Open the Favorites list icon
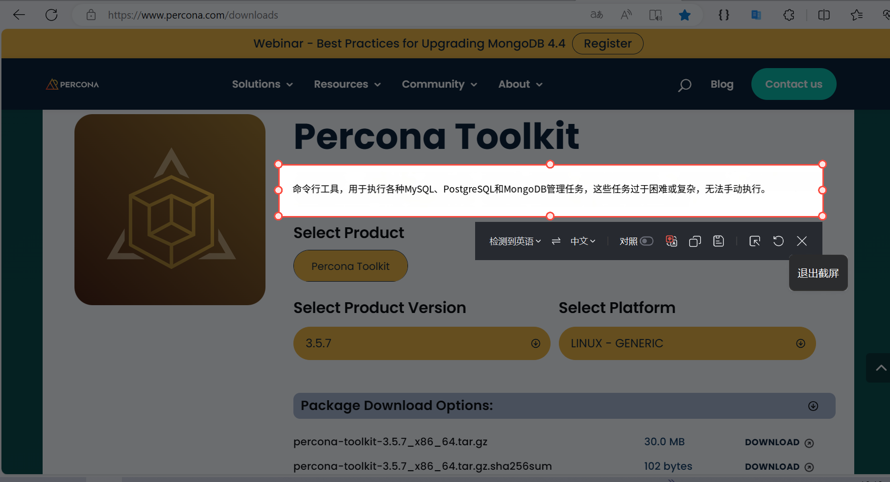890x482 pixels. click(857, 15)
